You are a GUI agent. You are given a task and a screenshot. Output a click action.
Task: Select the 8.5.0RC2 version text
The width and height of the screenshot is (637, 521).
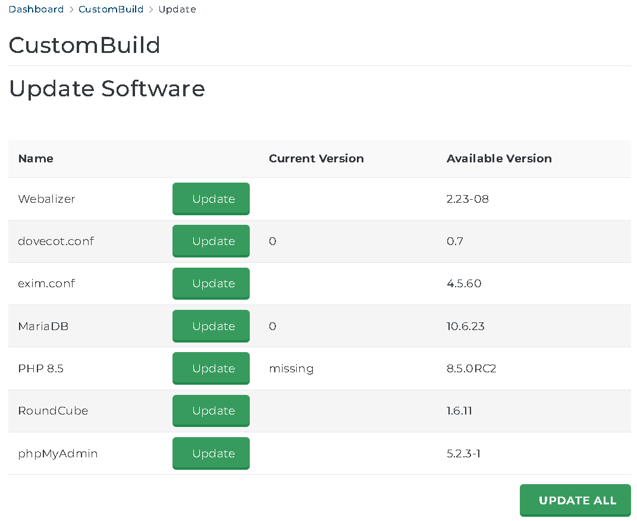471,369
